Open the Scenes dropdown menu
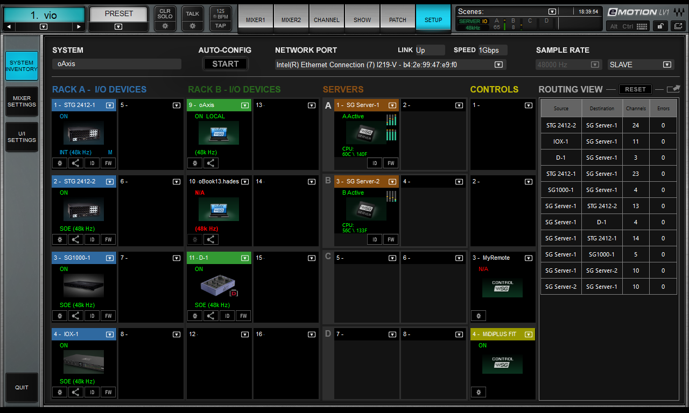 tap(552, 11)
